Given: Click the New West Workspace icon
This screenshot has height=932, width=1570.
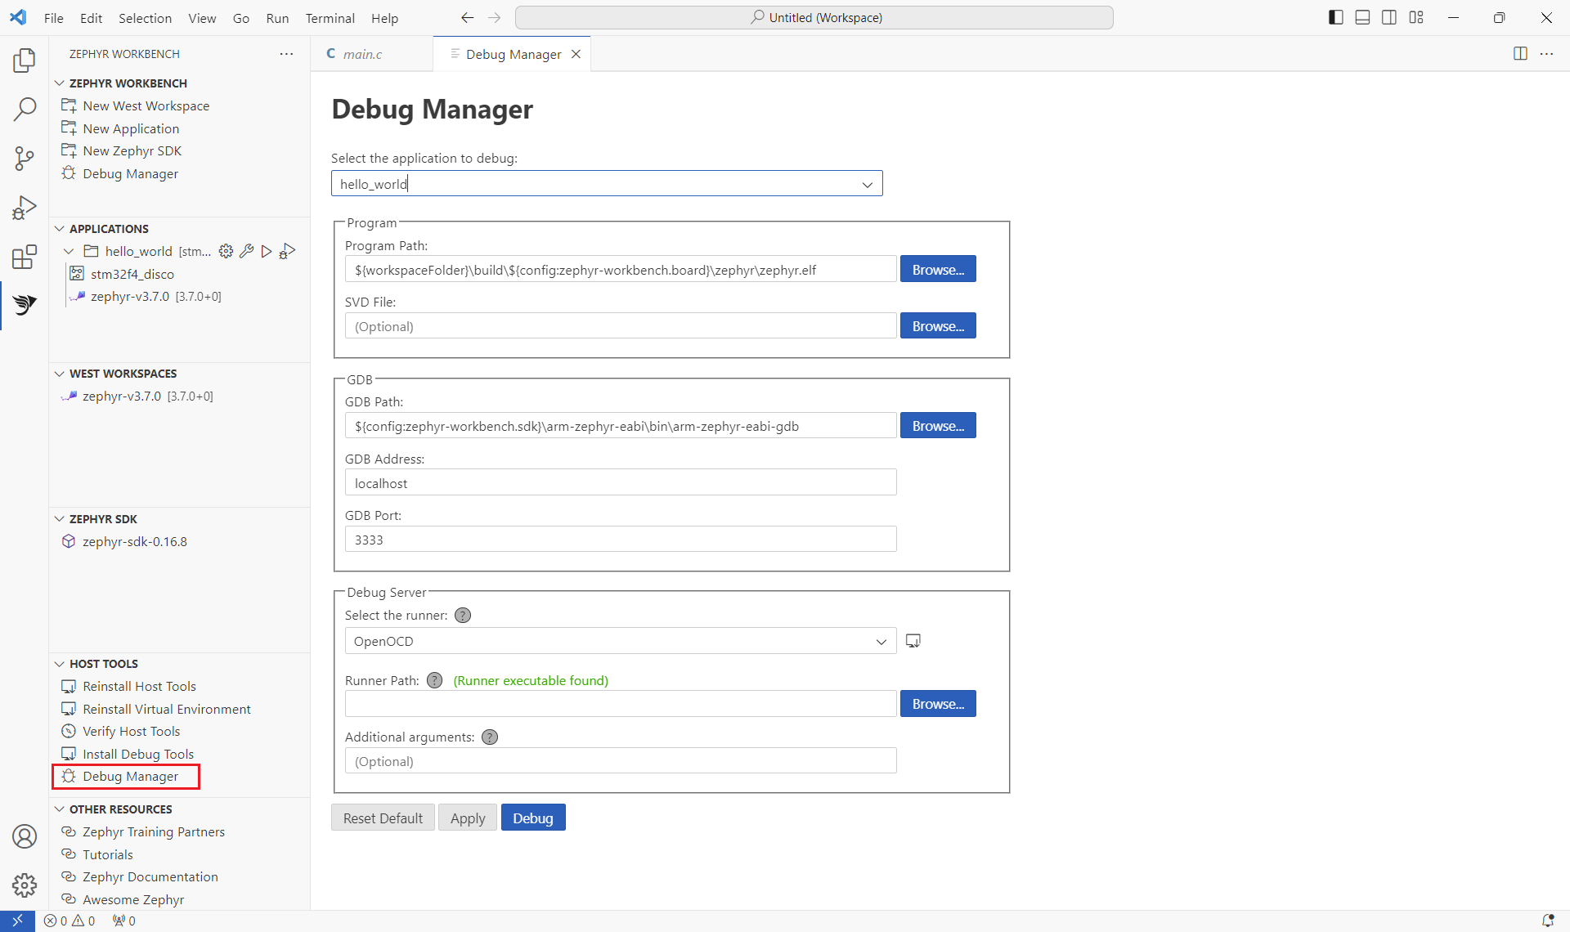Looking at the screenshot, I should 71,105.
